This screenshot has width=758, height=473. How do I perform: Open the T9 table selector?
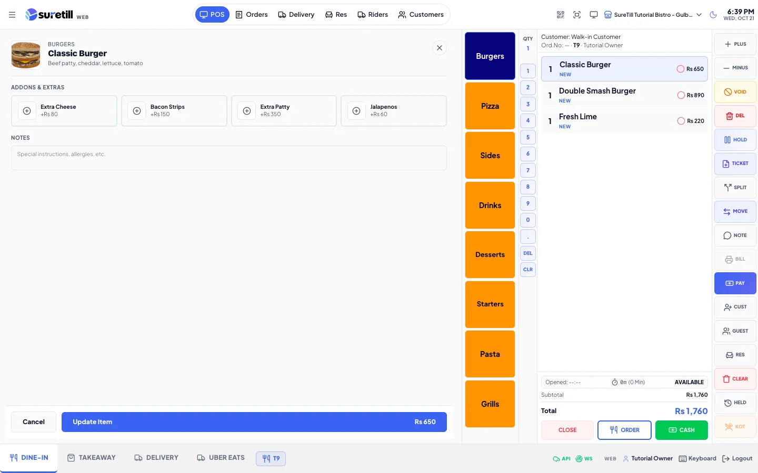tap(271, 458)
